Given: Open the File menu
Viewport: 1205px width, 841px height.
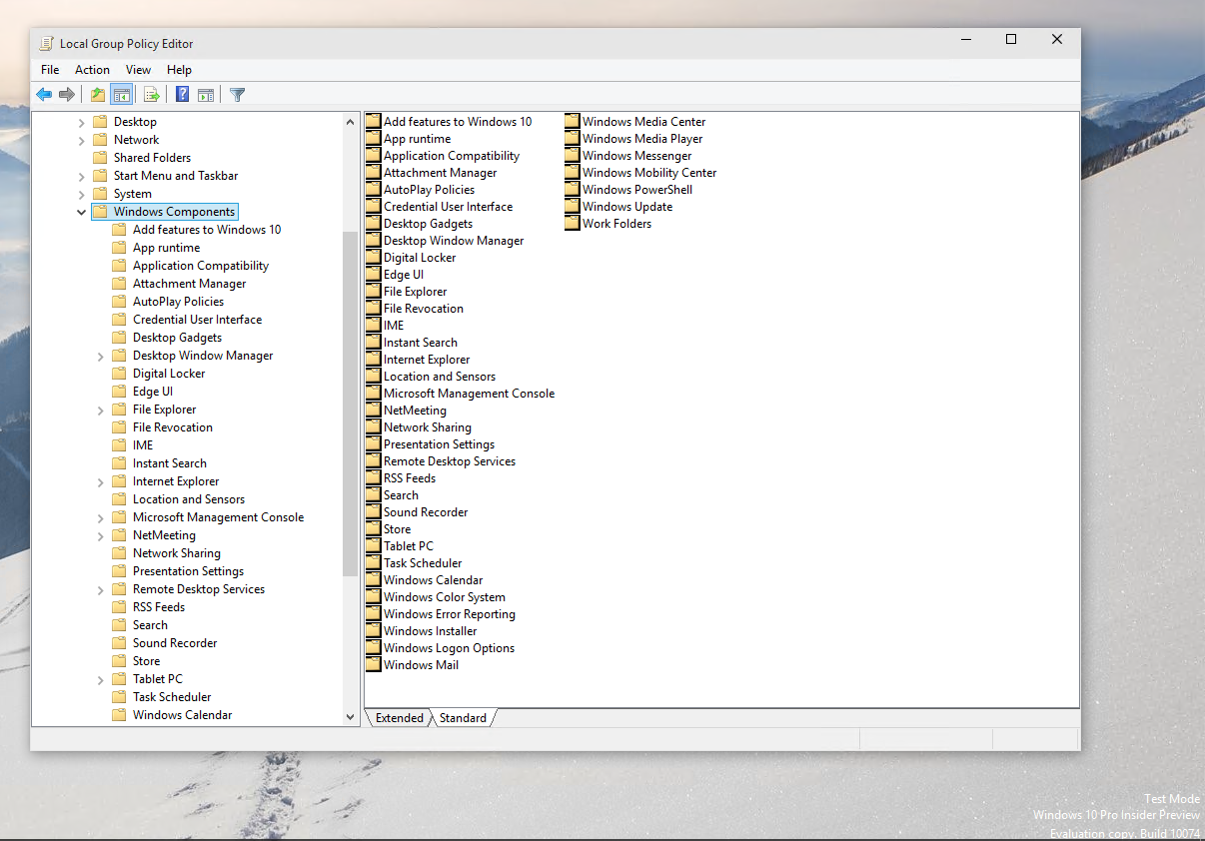Looking at the screenshot, I should click(50, 70).
